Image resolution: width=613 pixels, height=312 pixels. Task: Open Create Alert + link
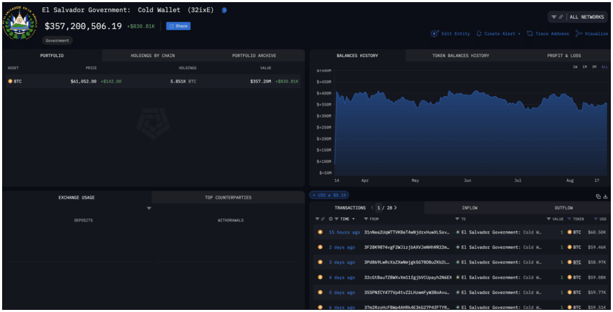502,34
